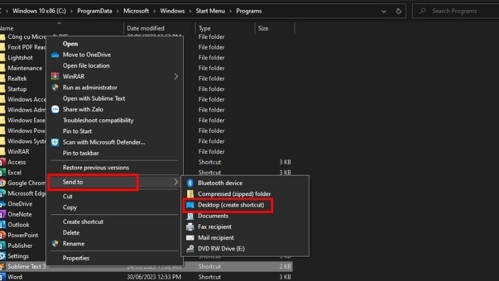Click the Outlook shortcut icon
Viewport: 499px width, 281px height.
tap(2, 225)
